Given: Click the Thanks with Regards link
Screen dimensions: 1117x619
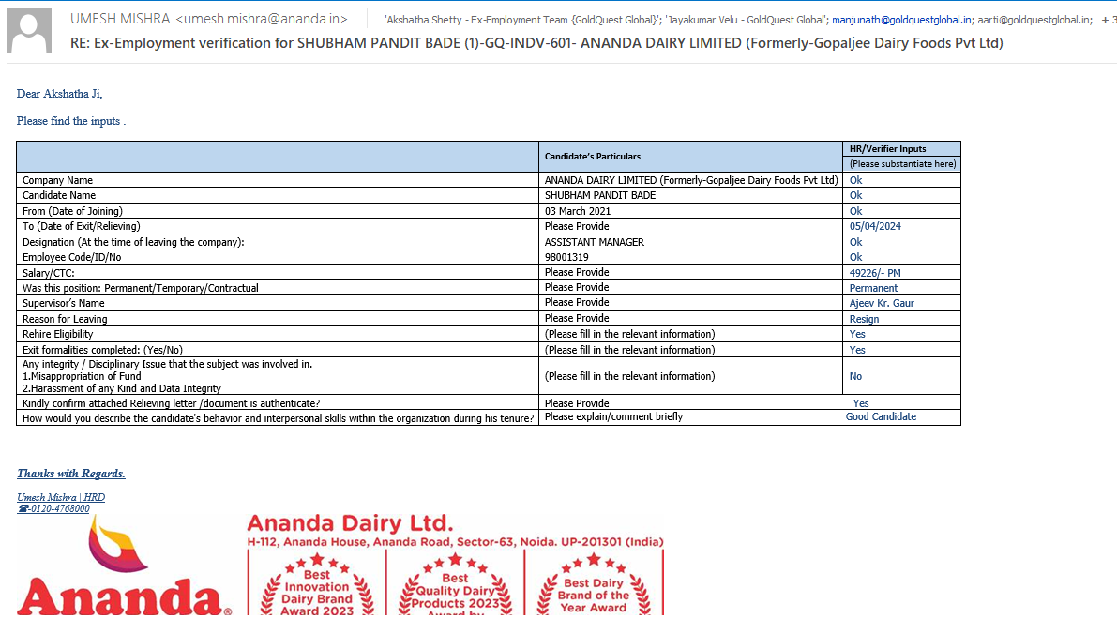Looking at the screenshot, I should (x=71, y=474).
